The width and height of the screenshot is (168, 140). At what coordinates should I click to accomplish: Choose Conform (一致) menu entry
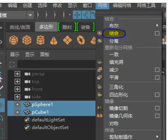click(114, 55)
